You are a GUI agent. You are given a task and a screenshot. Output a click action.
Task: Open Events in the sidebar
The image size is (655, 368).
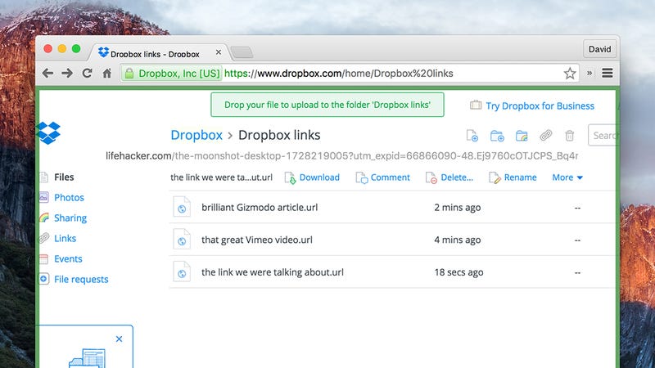click(68, 258)
